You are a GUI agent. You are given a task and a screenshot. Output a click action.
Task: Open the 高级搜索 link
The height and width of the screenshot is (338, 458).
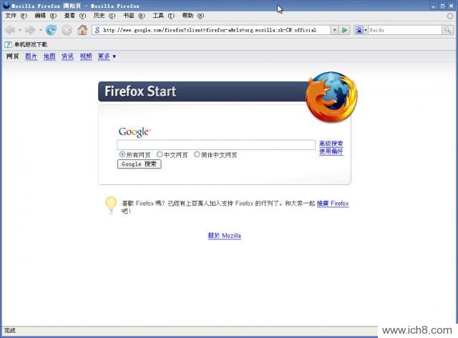click(x=331, y=144)
